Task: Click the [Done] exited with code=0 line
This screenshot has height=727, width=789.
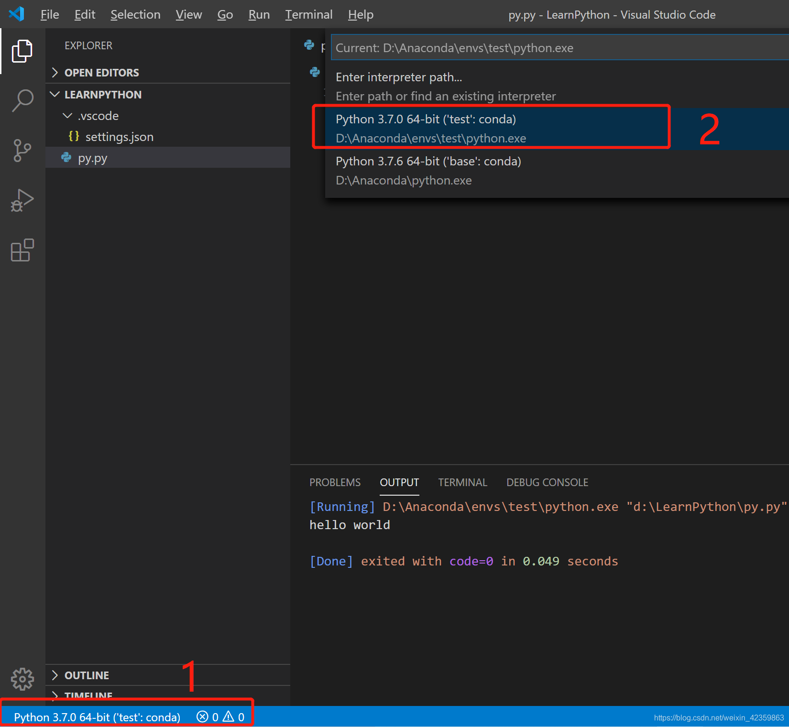Action: click(x=464, y=561)
